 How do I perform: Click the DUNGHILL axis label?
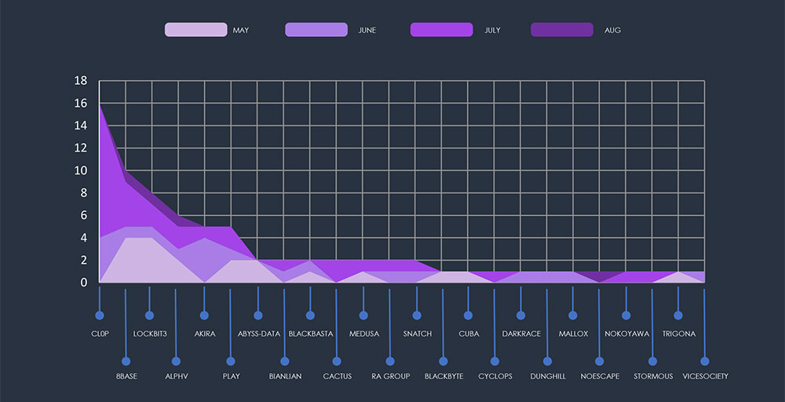coord(548,376)
